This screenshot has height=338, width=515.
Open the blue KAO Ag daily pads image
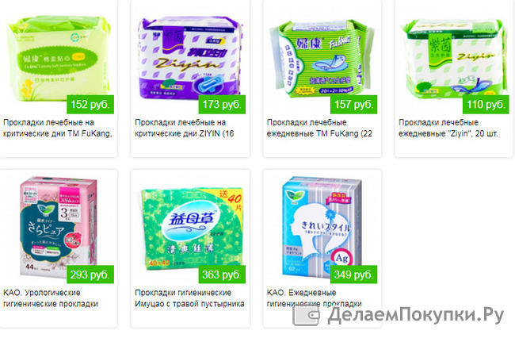click(x=322, y=227)
